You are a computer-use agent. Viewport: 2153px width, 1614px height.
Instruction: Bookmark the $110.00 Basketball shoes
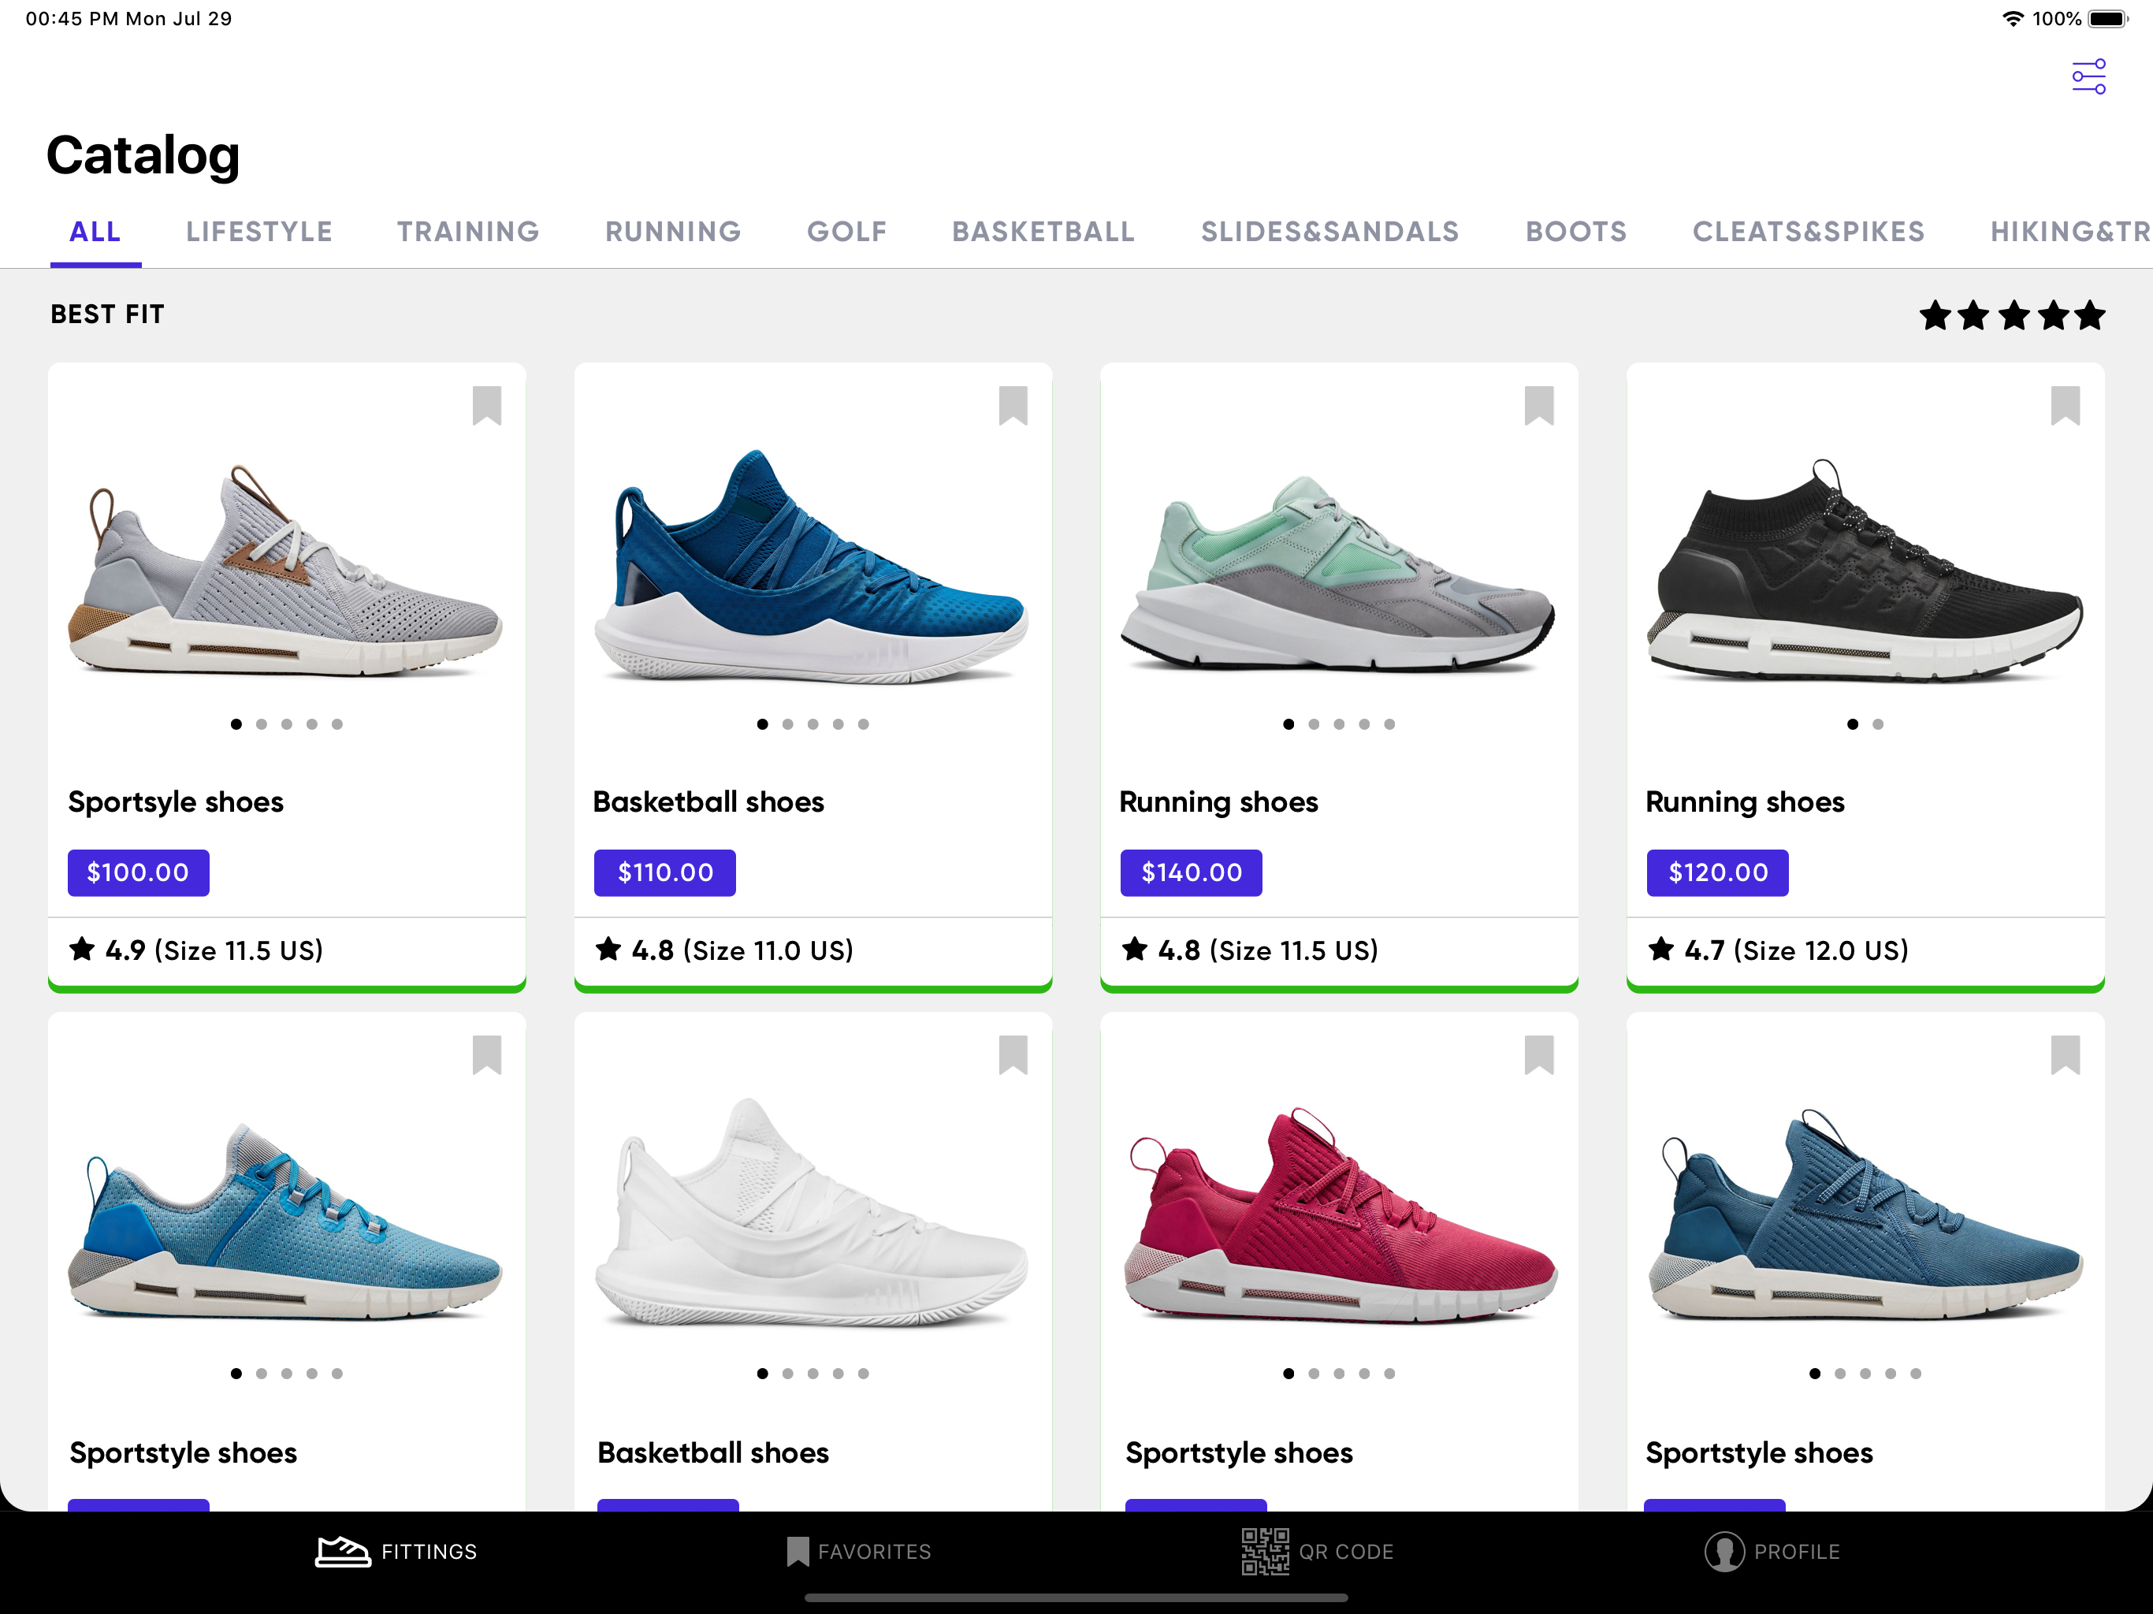click(x=1012, y=405)
